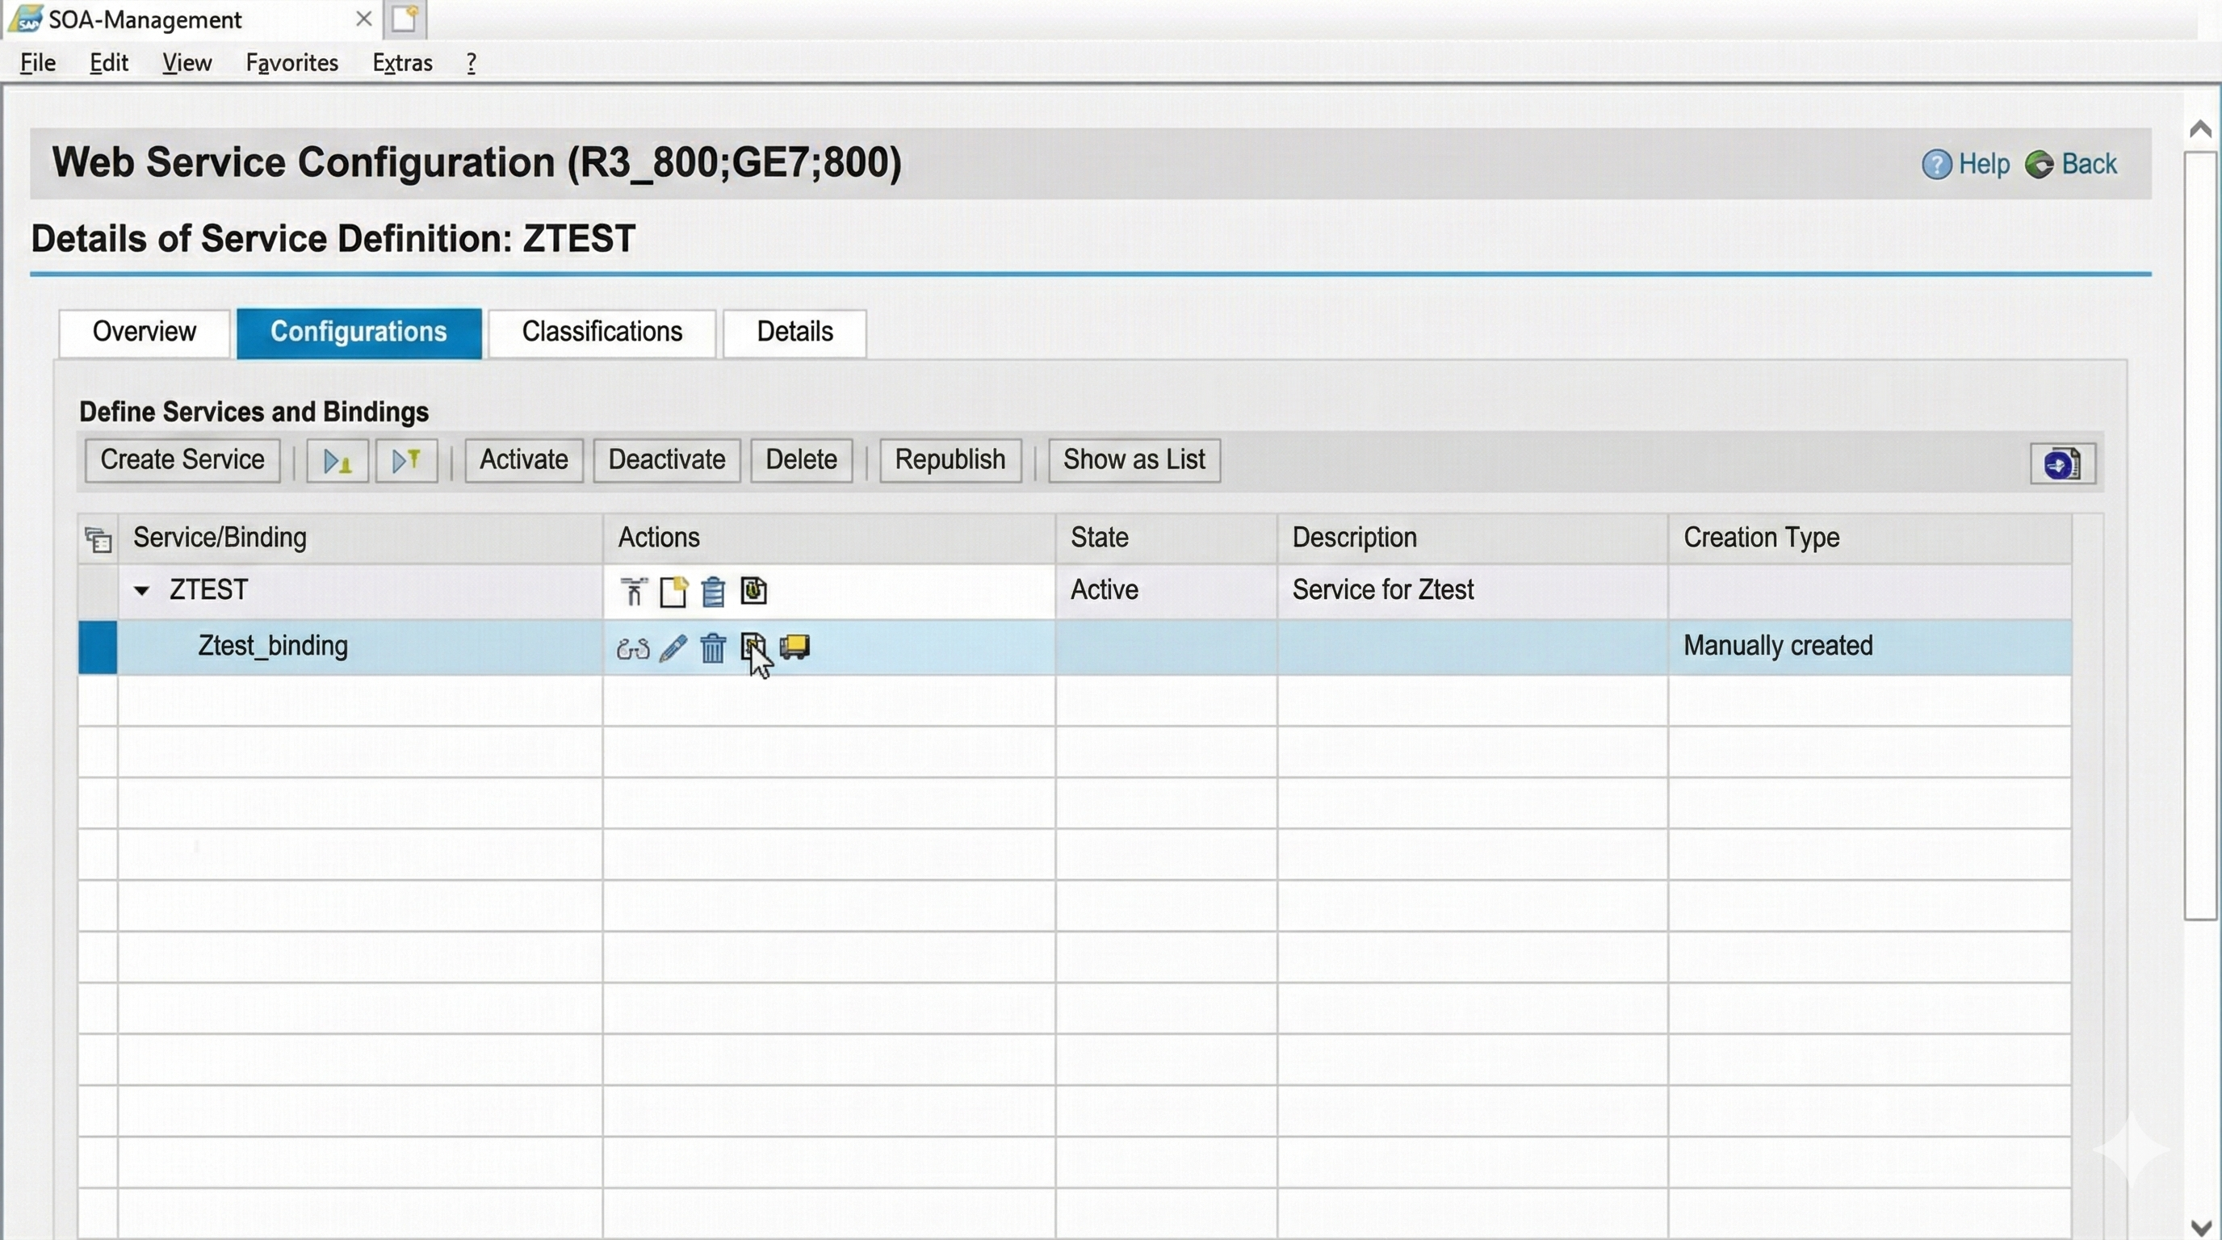Click the vertical scrollbar down arrow

click(2200, 1225)
